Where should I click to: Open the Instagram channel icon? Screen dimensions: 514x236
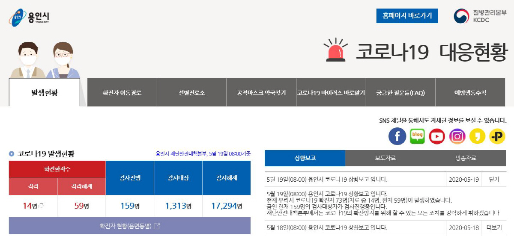click(457, 136)
